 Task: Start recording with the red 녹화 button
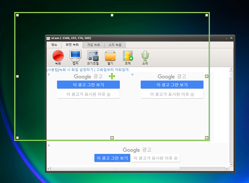pos(58,57)
